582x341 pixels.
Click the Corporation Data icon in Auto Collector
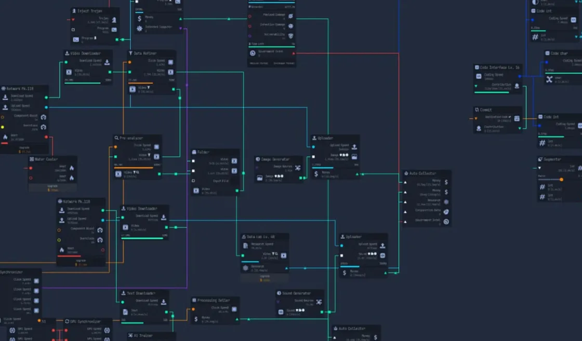point(446,212)
